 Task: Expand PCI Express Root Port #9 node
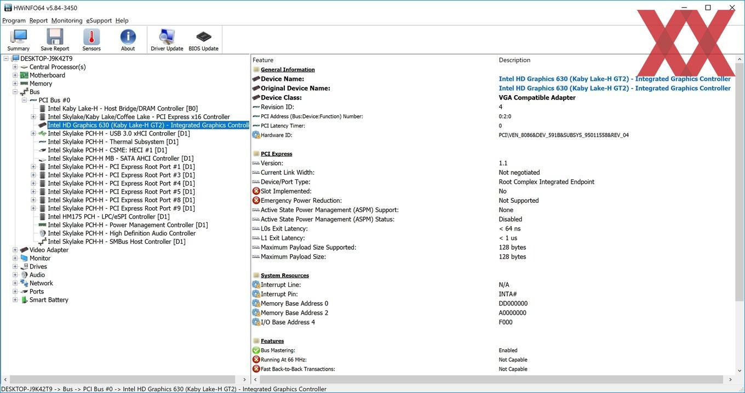point(33,208)
